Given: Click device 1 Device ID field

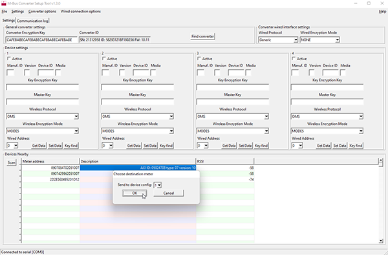Looking at the screenshot, I should (46, 72).
